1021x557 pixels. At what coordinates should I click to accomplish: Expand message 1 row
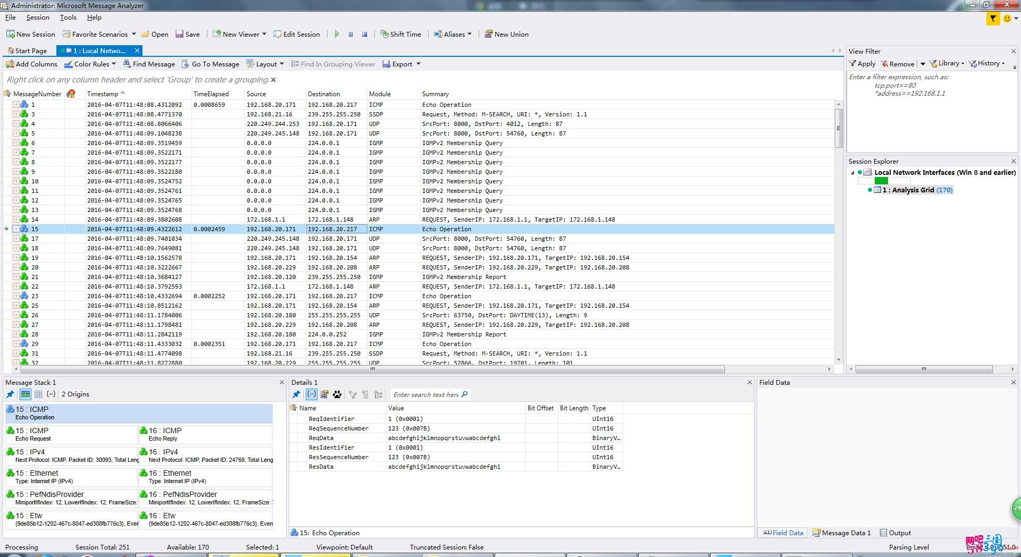pos(16,105)
